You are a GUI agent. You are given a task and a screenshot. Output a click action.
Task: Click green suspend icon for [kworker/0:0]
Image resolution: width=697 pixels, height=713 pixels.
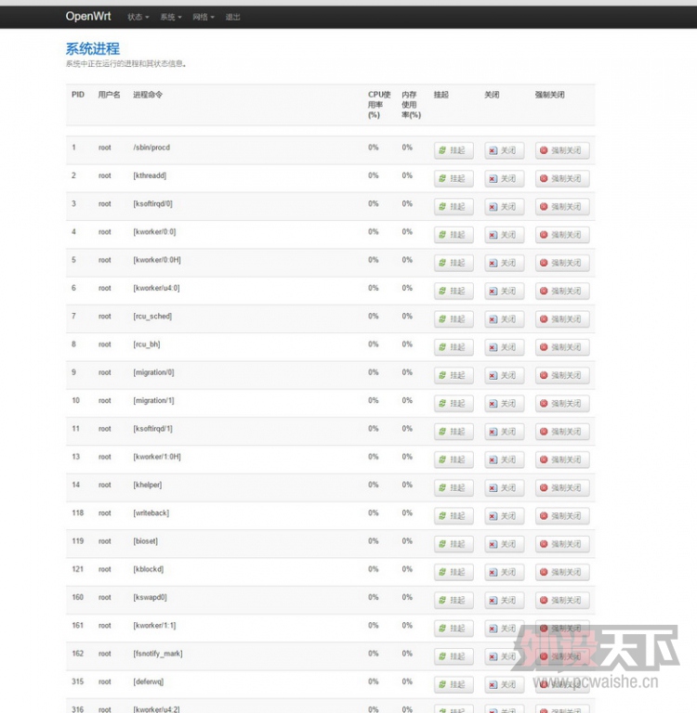tap(442, 235)
